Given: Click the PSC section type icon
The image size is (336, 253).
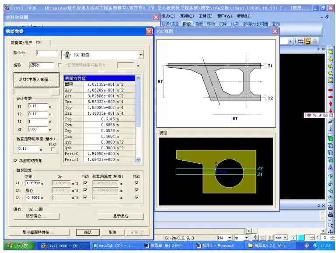Looking at the screenshot, I should pyautogui.click(x=67, y=55).
